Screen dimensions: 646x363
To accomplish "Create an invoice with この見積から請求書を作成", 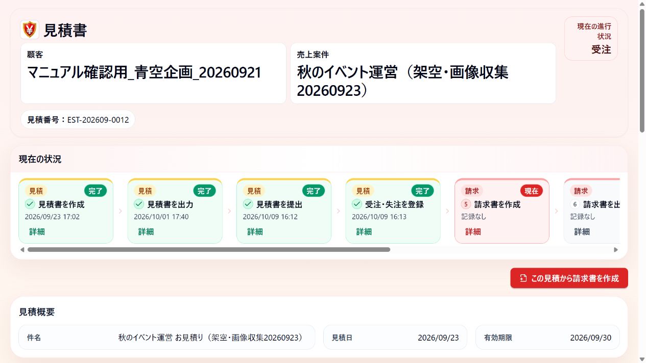I will click(569, 278).
